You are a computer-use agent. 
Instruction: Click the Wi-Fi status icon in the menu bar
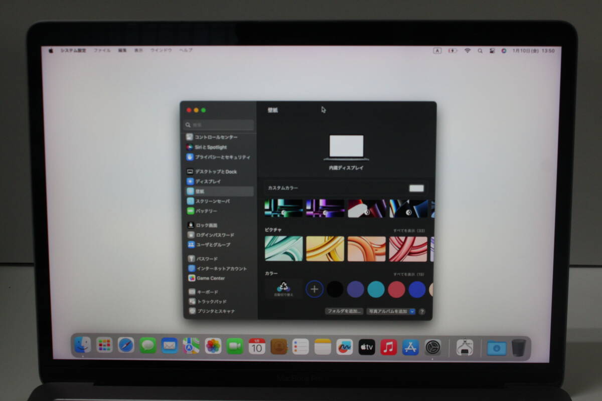[x=468, y=51]
